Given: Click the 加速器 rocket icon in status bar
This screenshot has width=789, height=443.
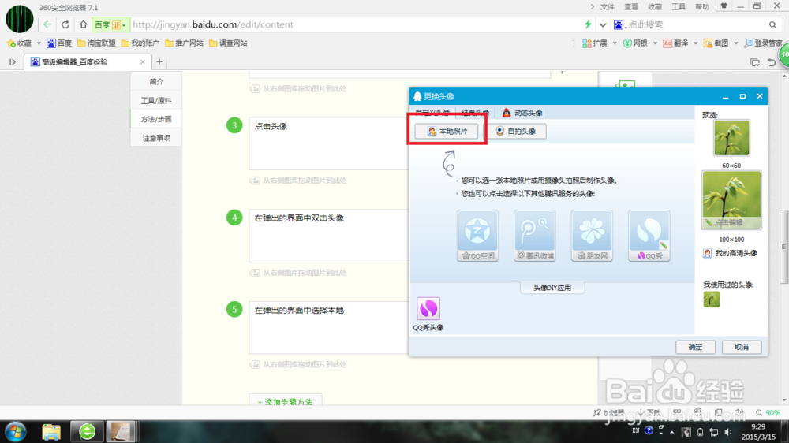Looking at the screenshot, I should pos(596,412).
